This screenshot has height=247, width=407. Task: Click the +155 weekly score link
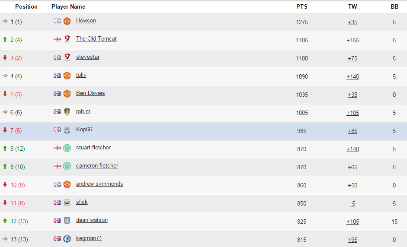tap(353, 40)
